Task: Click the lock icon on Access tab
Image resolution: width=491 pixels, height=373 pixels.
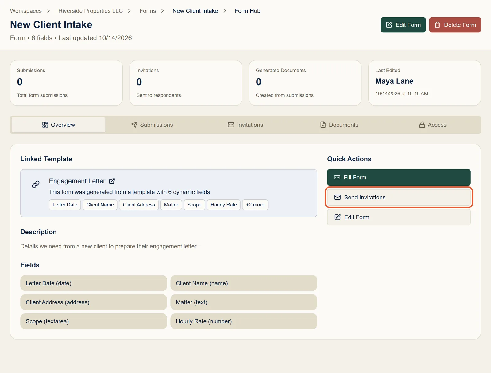Action: click(422, 125)
